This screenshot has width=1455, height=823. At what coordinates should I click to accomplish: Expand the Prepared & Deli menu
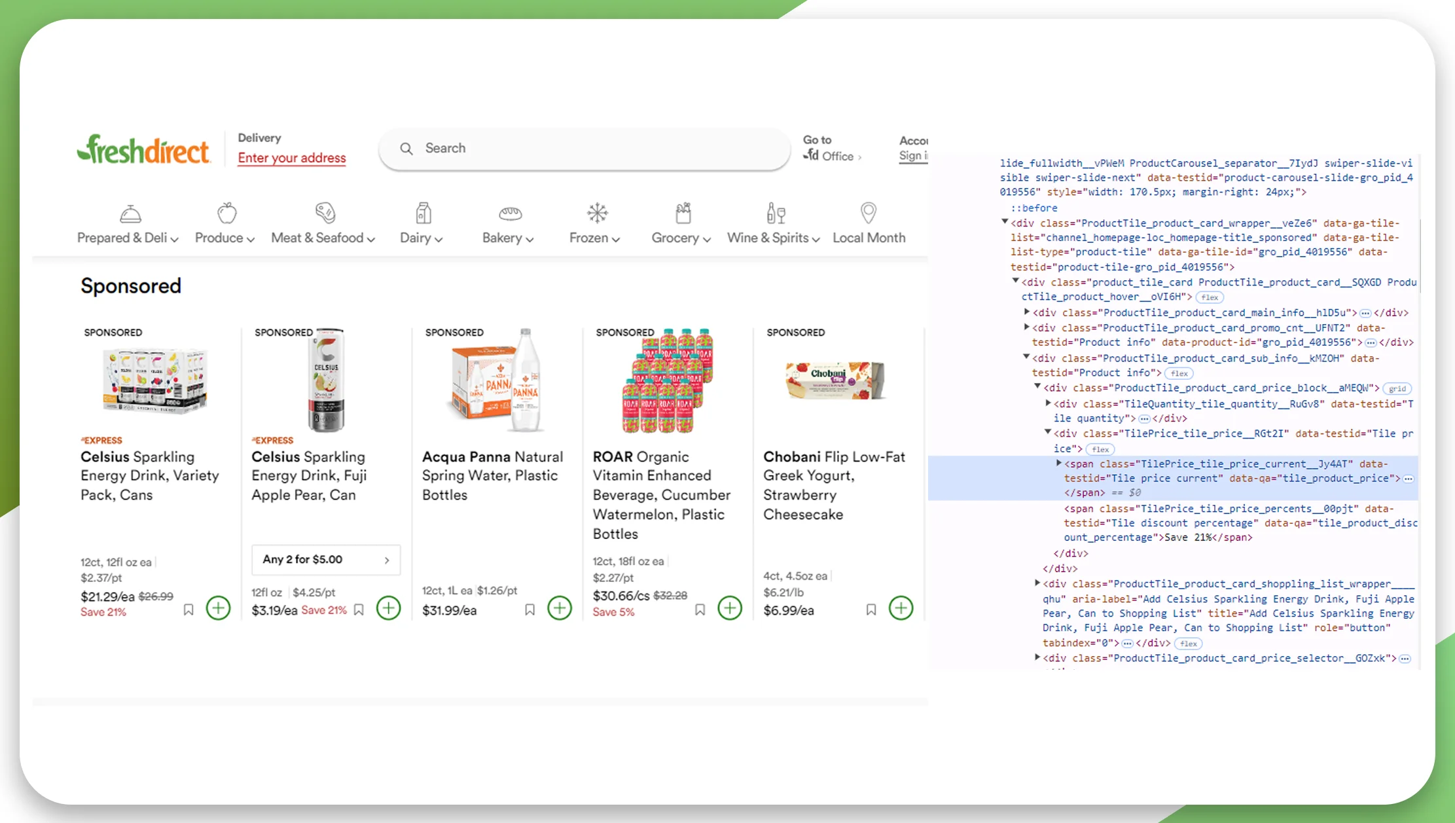(x=128, y=238)
